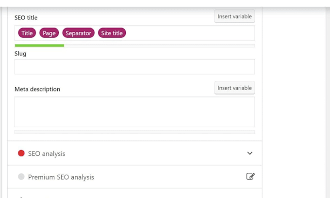Click the red SEO analysis status dot
This screenshot has width=330, height=198.
(21, 153)
